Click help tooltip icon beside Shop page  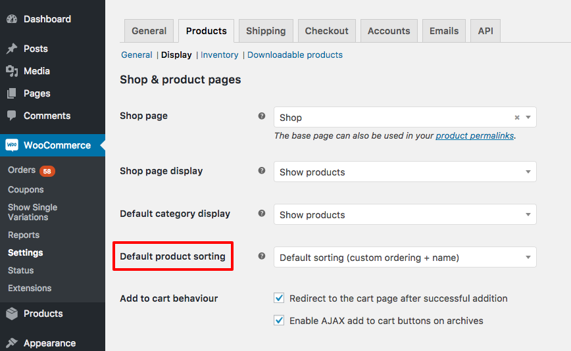tap(262, 116)
